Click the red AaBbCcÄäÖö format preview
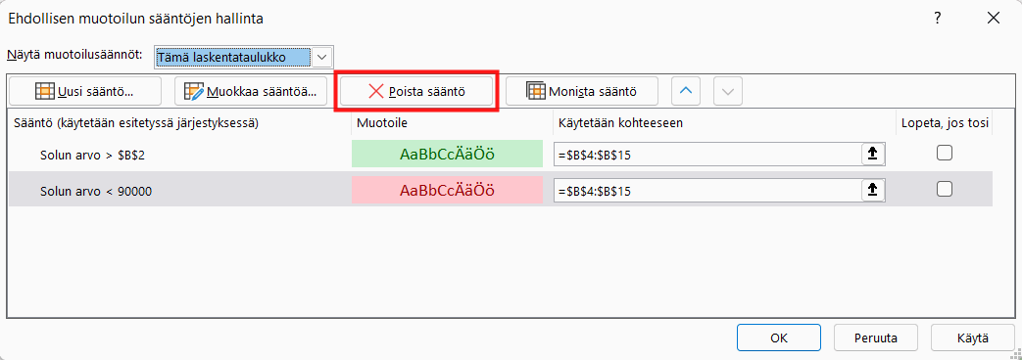Screen dimensions: 1022x360 447,191
